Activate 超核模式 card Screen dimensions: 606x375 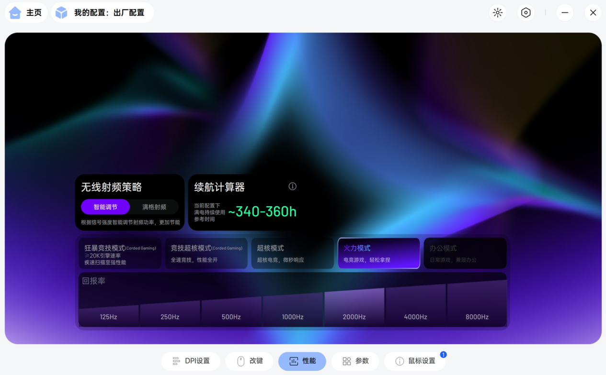pyautogui.click(x=293, y=254)
